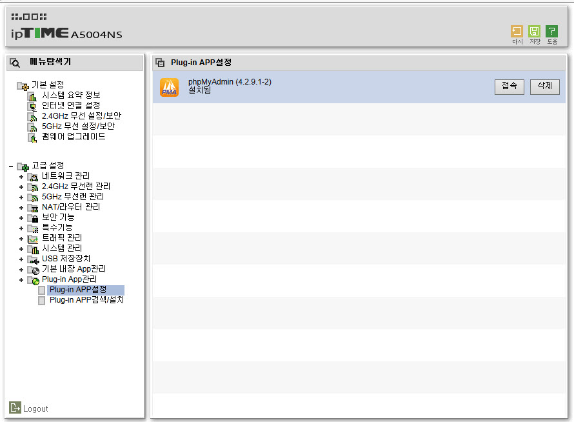Open Plug-in APP검색/설치 menu item
This screenshot has height=422, width=574.
coord(87,300)
